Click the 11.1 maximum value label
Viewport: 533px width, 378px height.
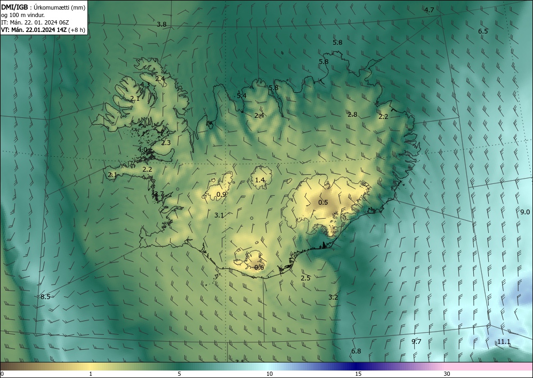tap(504, 342)
